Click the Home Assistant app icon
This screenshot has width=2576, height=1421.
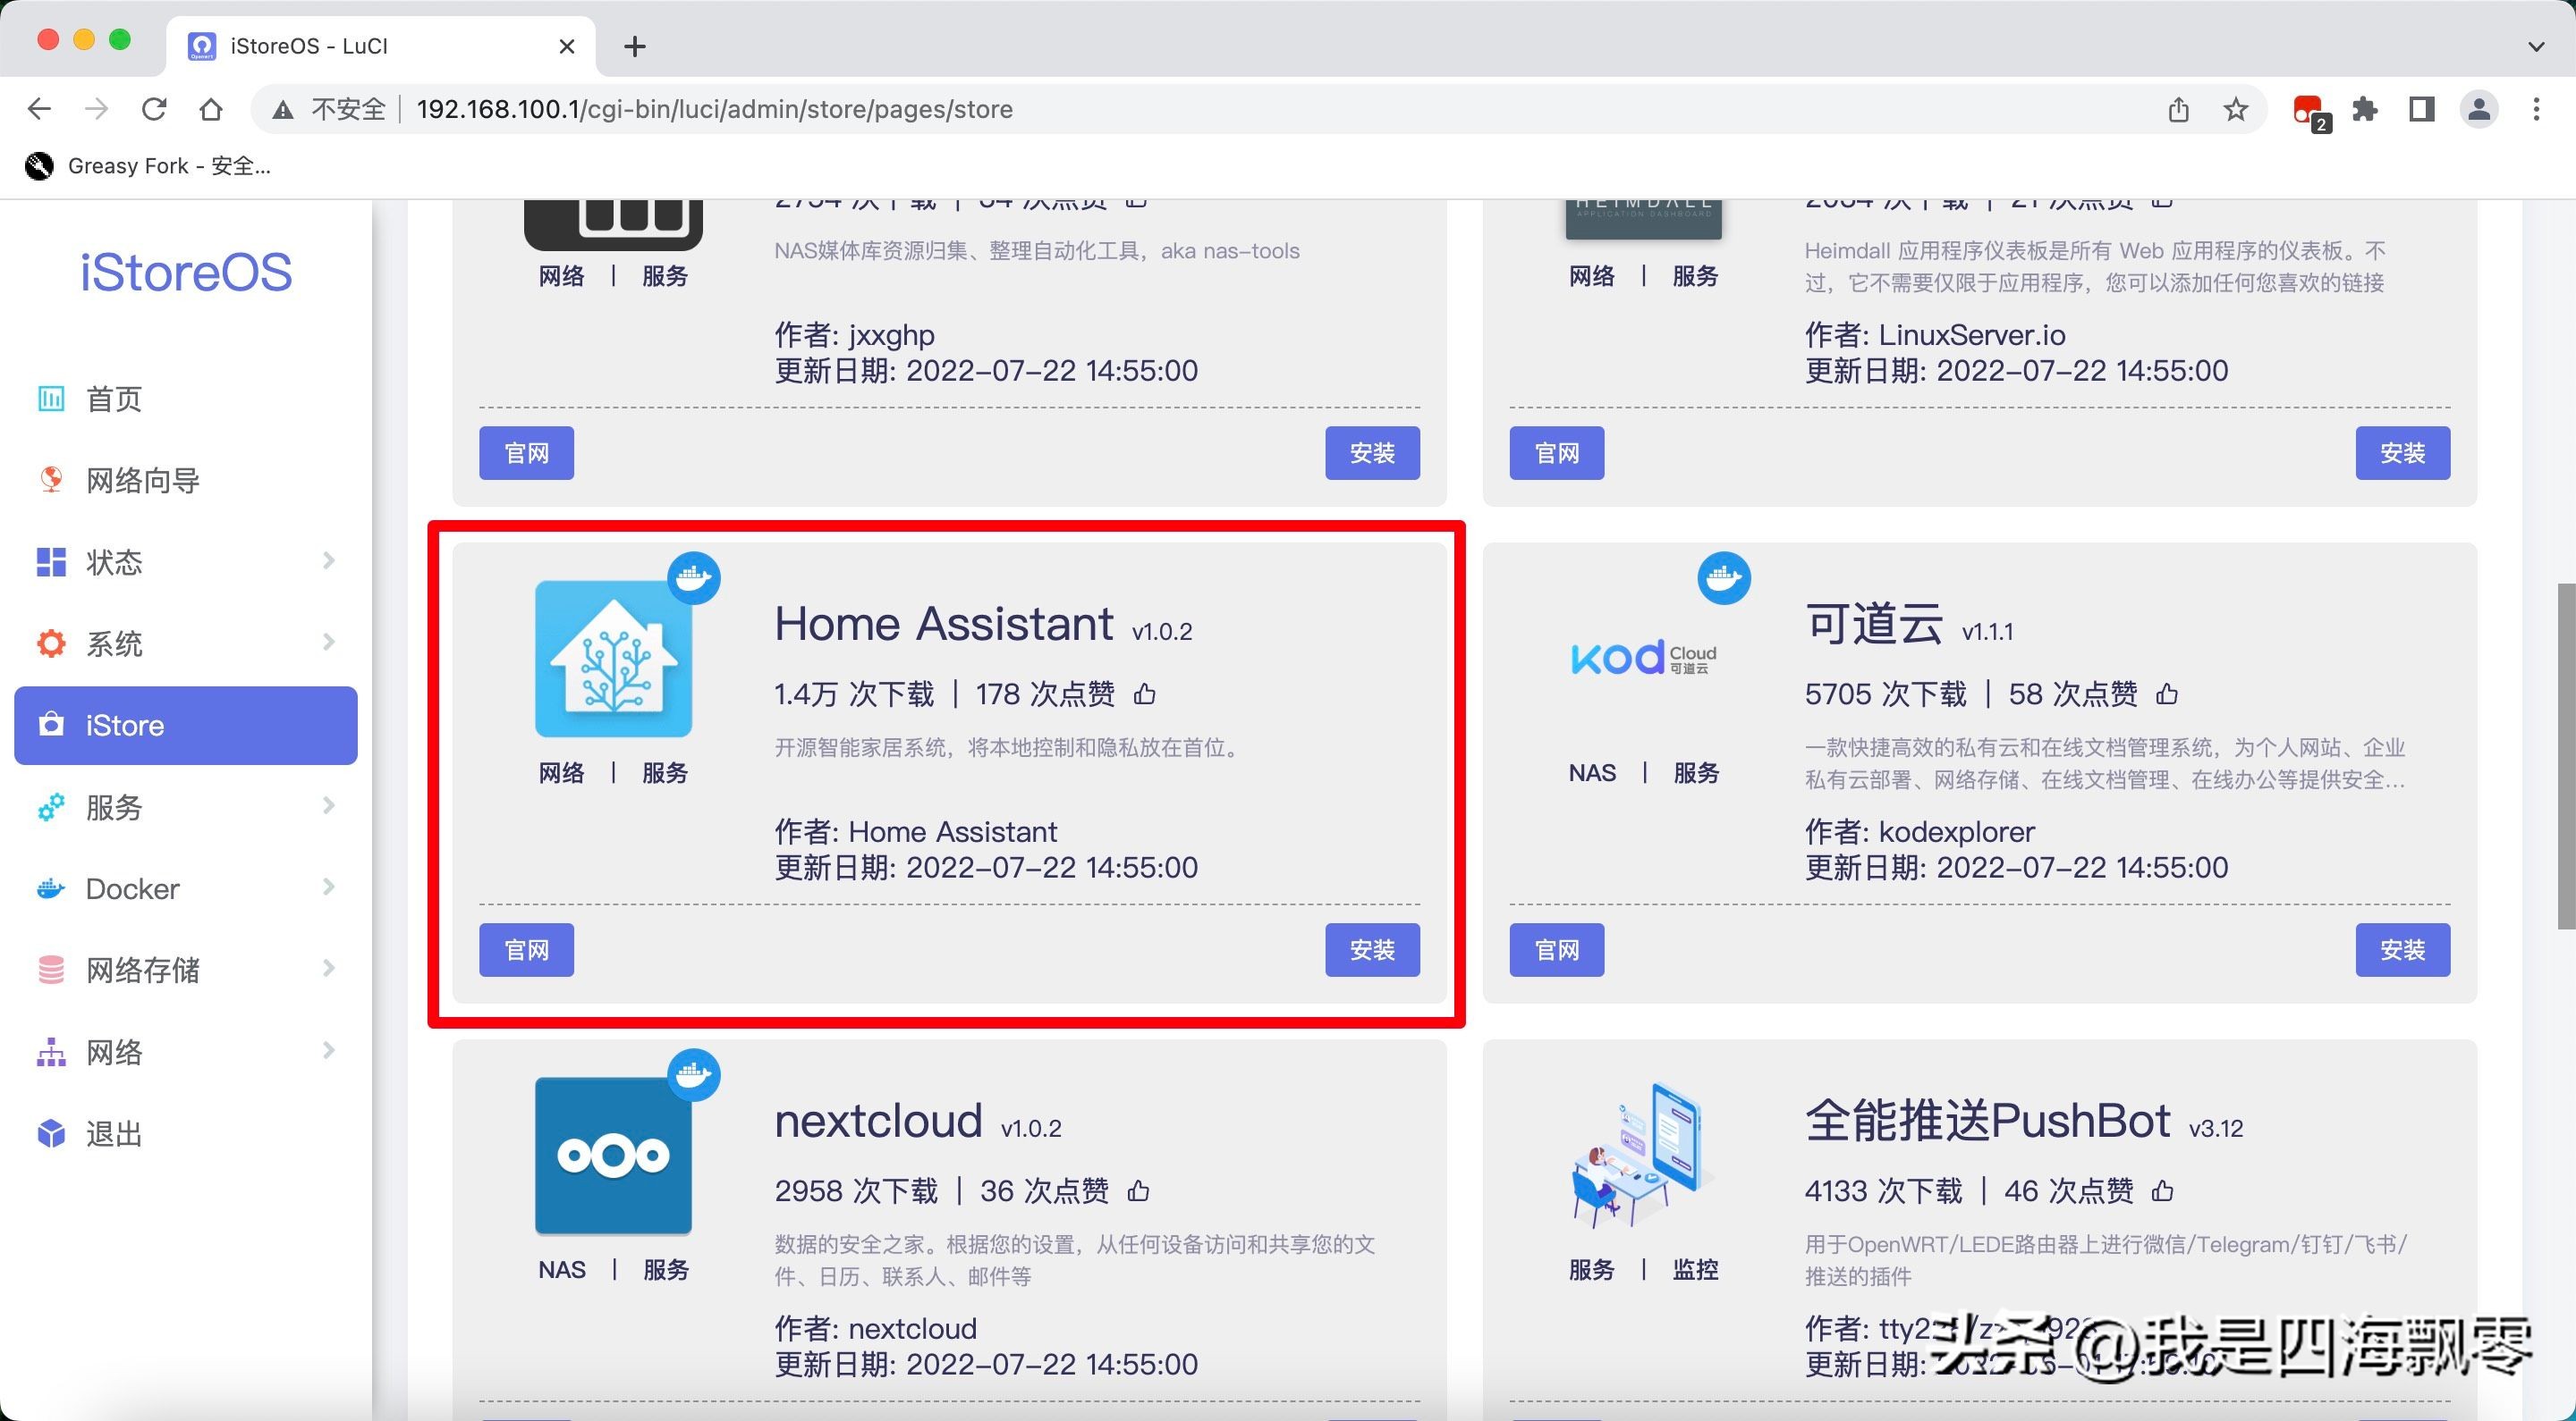(613, 659)
